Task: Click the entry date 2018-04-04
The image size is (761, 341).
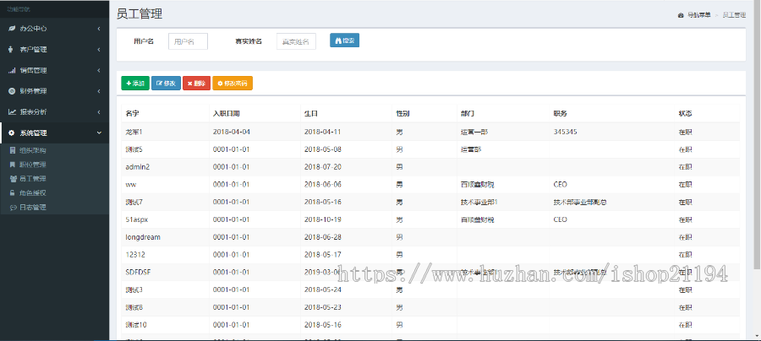Action: tap(231, 132)
